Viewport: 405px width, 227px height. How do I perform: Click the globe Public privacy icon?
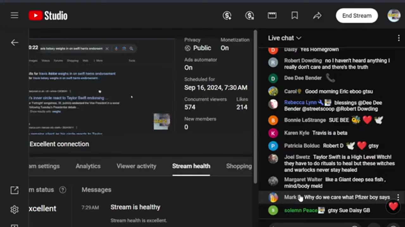pos(188,48)
